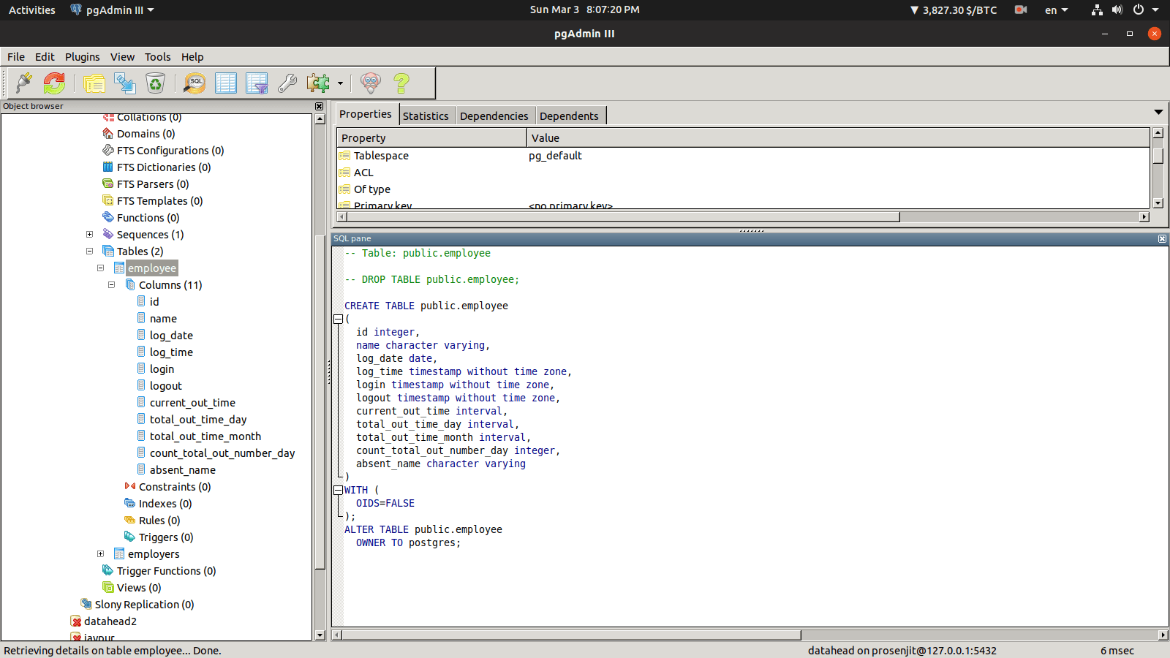Screen dimensions: 1170x658
Task: Click the plugins puzzle icon
Action: pyautogui.click(x=318, y=83)
